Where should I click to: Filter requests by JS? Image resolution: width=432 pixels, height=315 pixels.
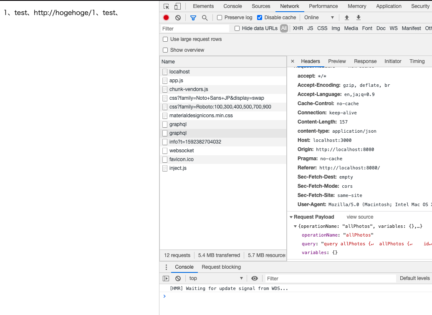coord(310,28)
